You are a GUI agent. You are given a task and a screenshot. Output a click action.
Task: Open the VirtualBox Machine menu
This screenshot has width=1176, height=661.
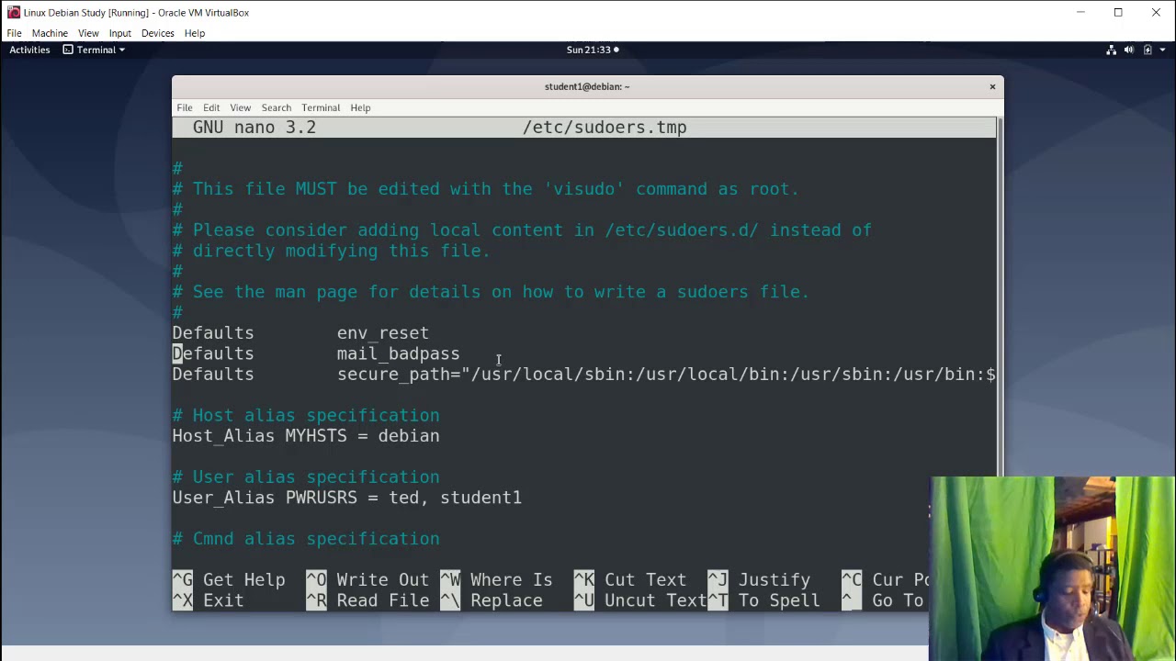50,33
